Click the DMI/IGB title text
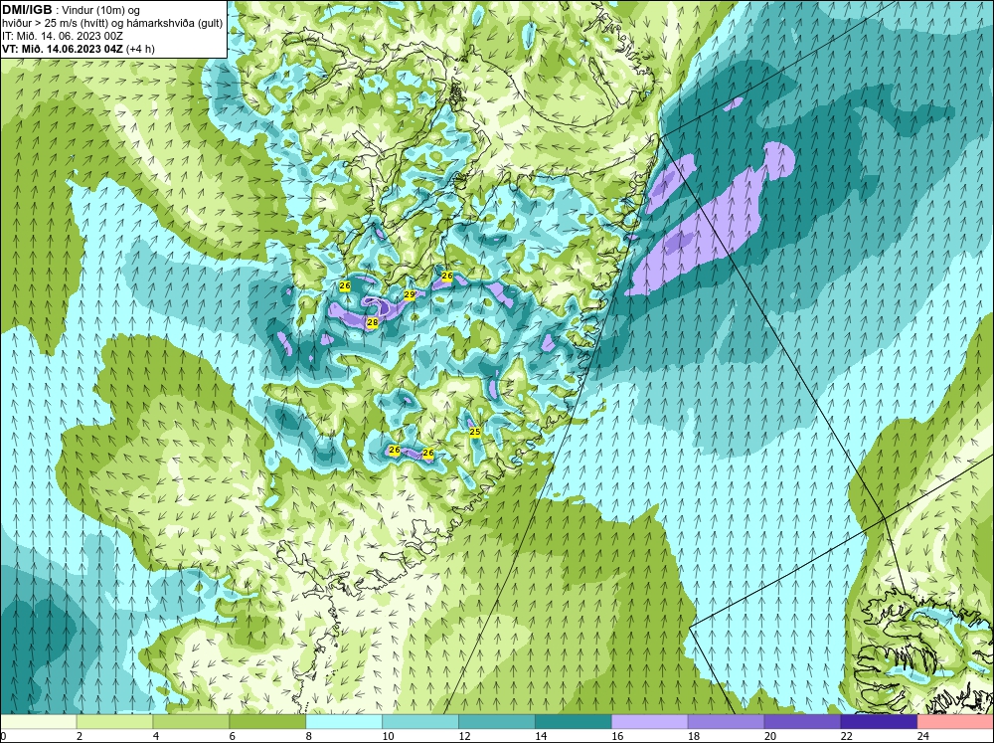Viewport: 994px width, 743px height. coord(27,10)
